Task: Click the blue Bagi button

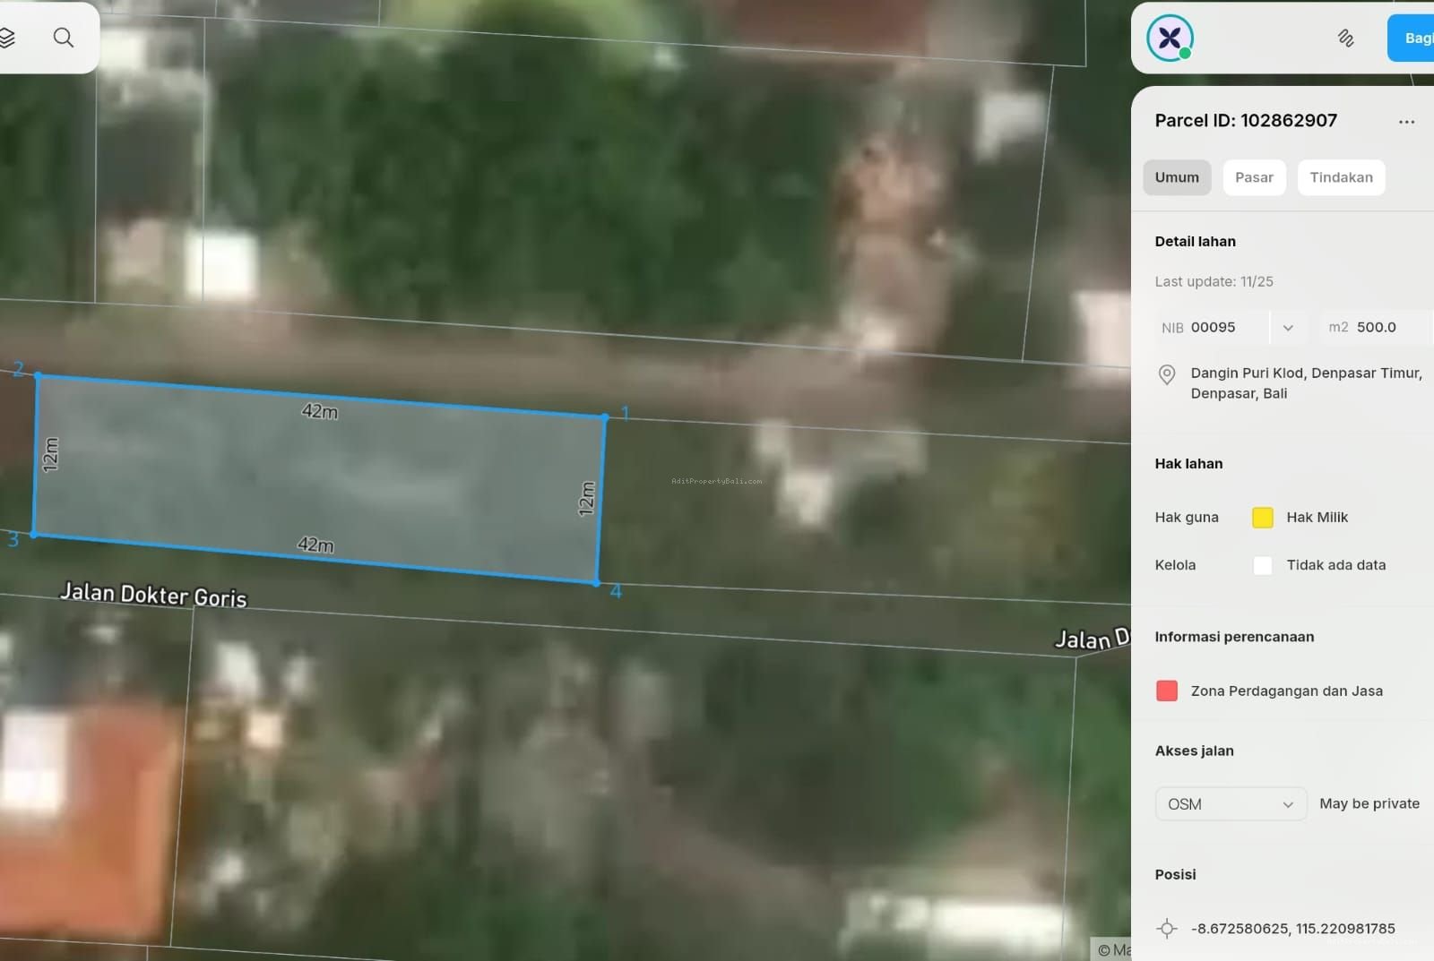Action: (x=1412, y=38)
